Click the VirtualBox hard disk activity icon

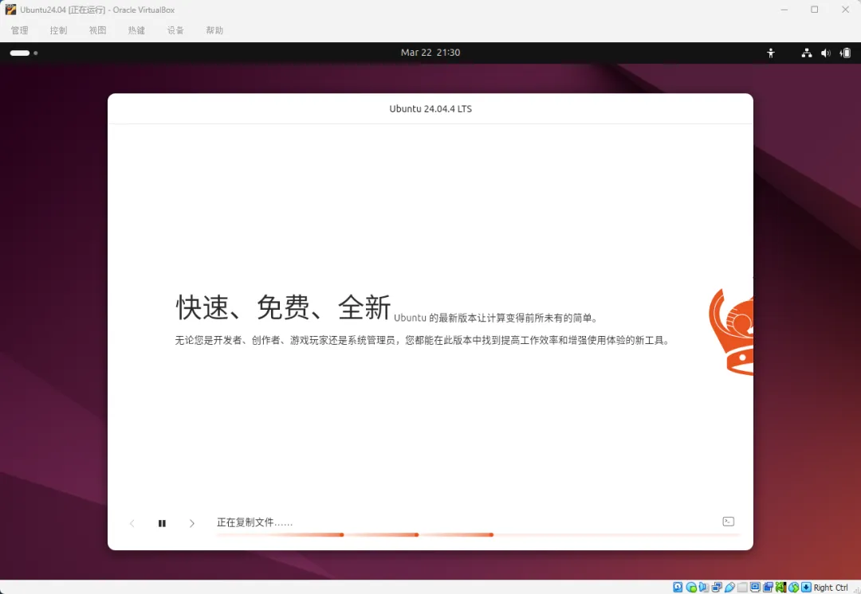(x=678, y=588)
